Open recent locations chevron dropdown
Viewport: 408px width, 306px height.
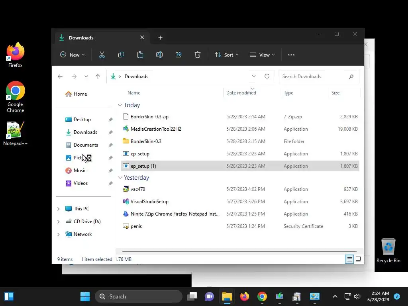pyautogui.click(x=86, y=76)
